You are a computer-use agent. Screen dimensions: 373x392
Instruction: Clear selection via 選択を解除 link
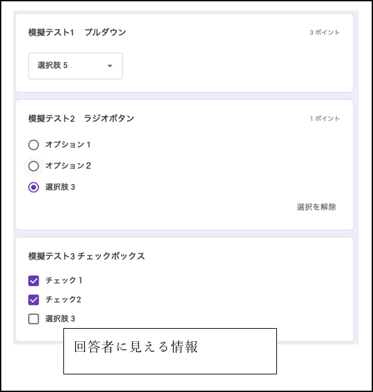[316, 207]
